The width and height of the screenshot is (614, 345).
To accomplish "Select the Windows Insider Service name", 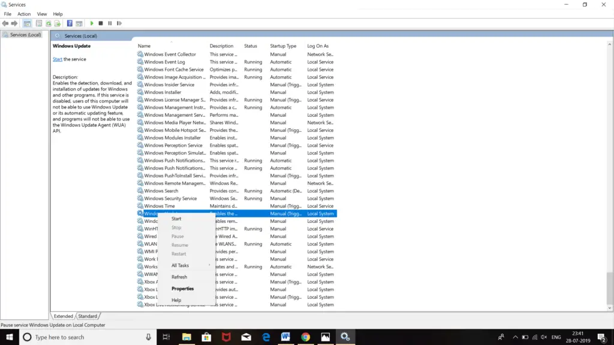I will click(x=169, y=84).
